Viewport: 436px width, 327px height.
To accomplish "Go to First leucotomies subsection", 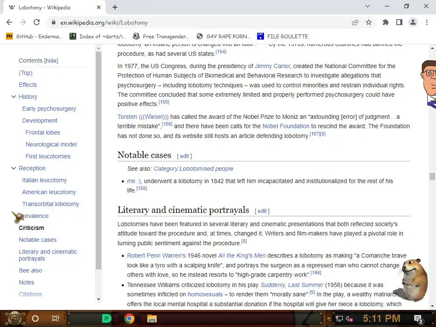I will [x=48, y=157].
